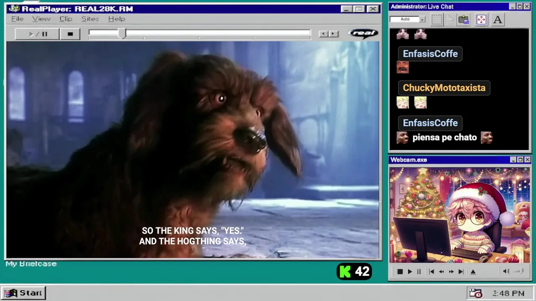Image resolution: width=536 pixels, height=301 pixels.
Task: Expand the Auto dropdown in Live Chat
Action: (x=423, y=19)
